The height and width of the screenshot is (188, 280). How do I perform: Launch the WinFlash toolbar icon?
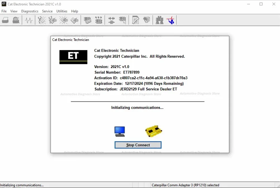[146, 20]
